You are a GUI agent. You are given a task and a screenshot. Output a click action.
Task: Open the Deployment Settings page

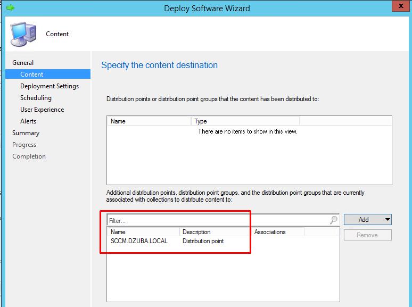(x=50, y=86)
